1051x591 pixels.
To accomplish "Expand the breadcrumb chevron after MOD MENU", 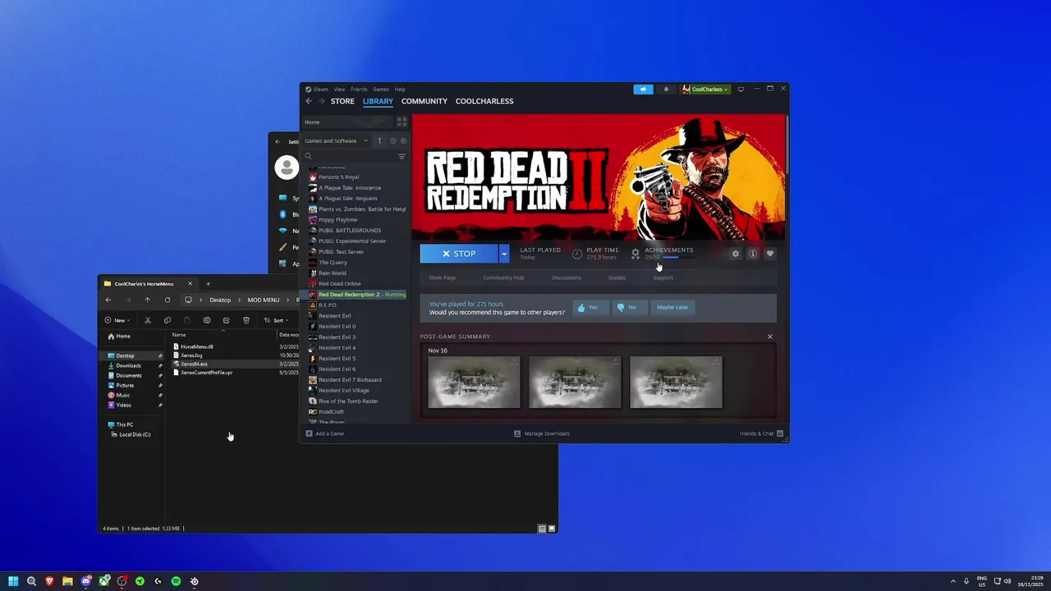I will [x=287, y=300].
